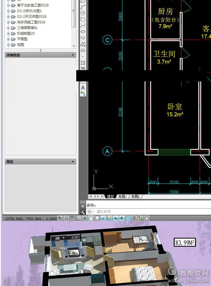Go to next layout tab arrow
This screenshot has width=211, height=286.
coord(98,196)
